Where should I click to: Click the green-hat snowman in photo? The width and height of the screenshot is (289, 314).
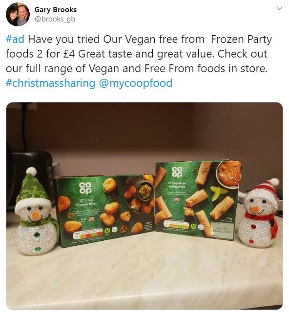click(36, 212)
